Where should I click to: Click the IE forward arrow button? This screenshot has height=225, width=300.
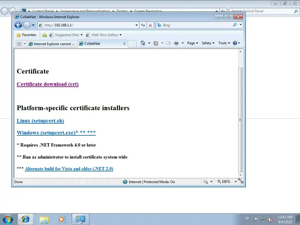(x=27, y=25)
